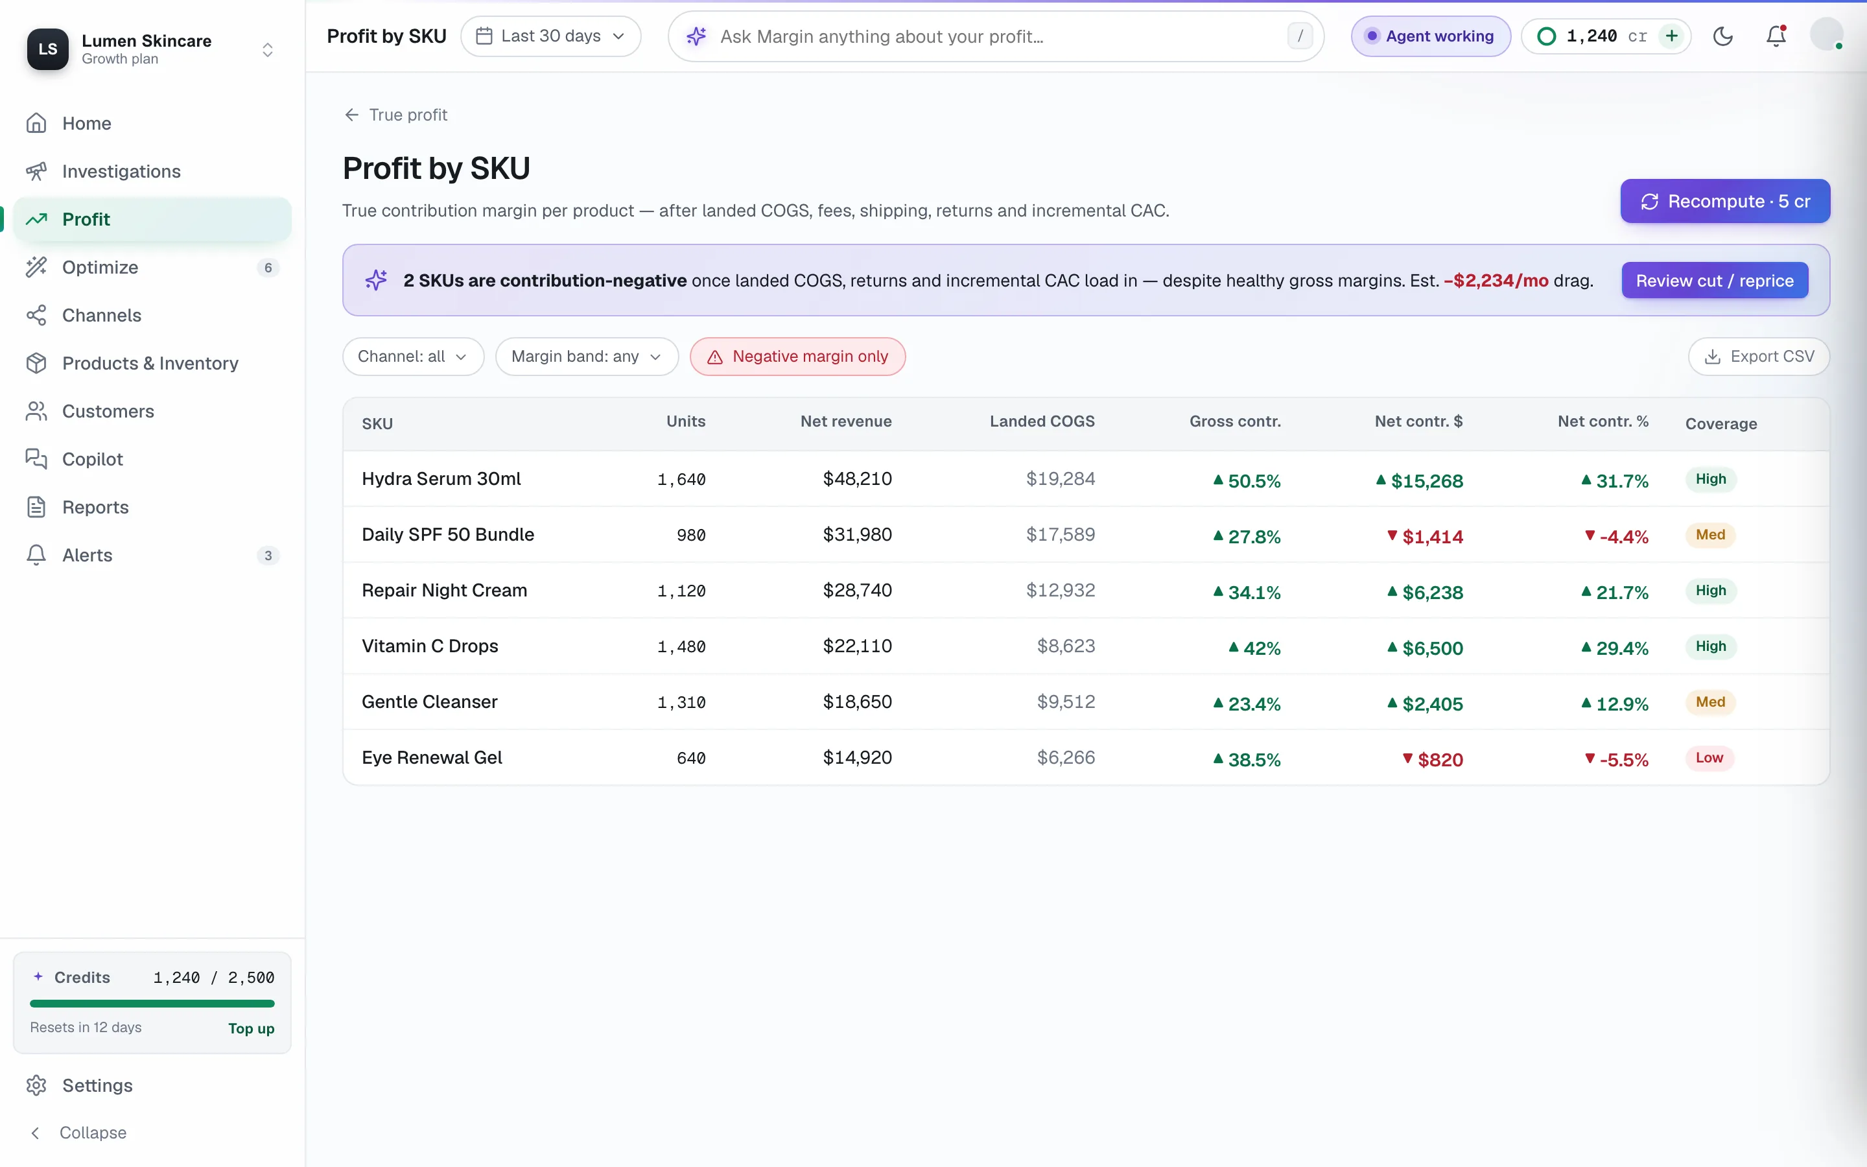
Task: Sort by Gross contr. column header
Action: 1234,421
